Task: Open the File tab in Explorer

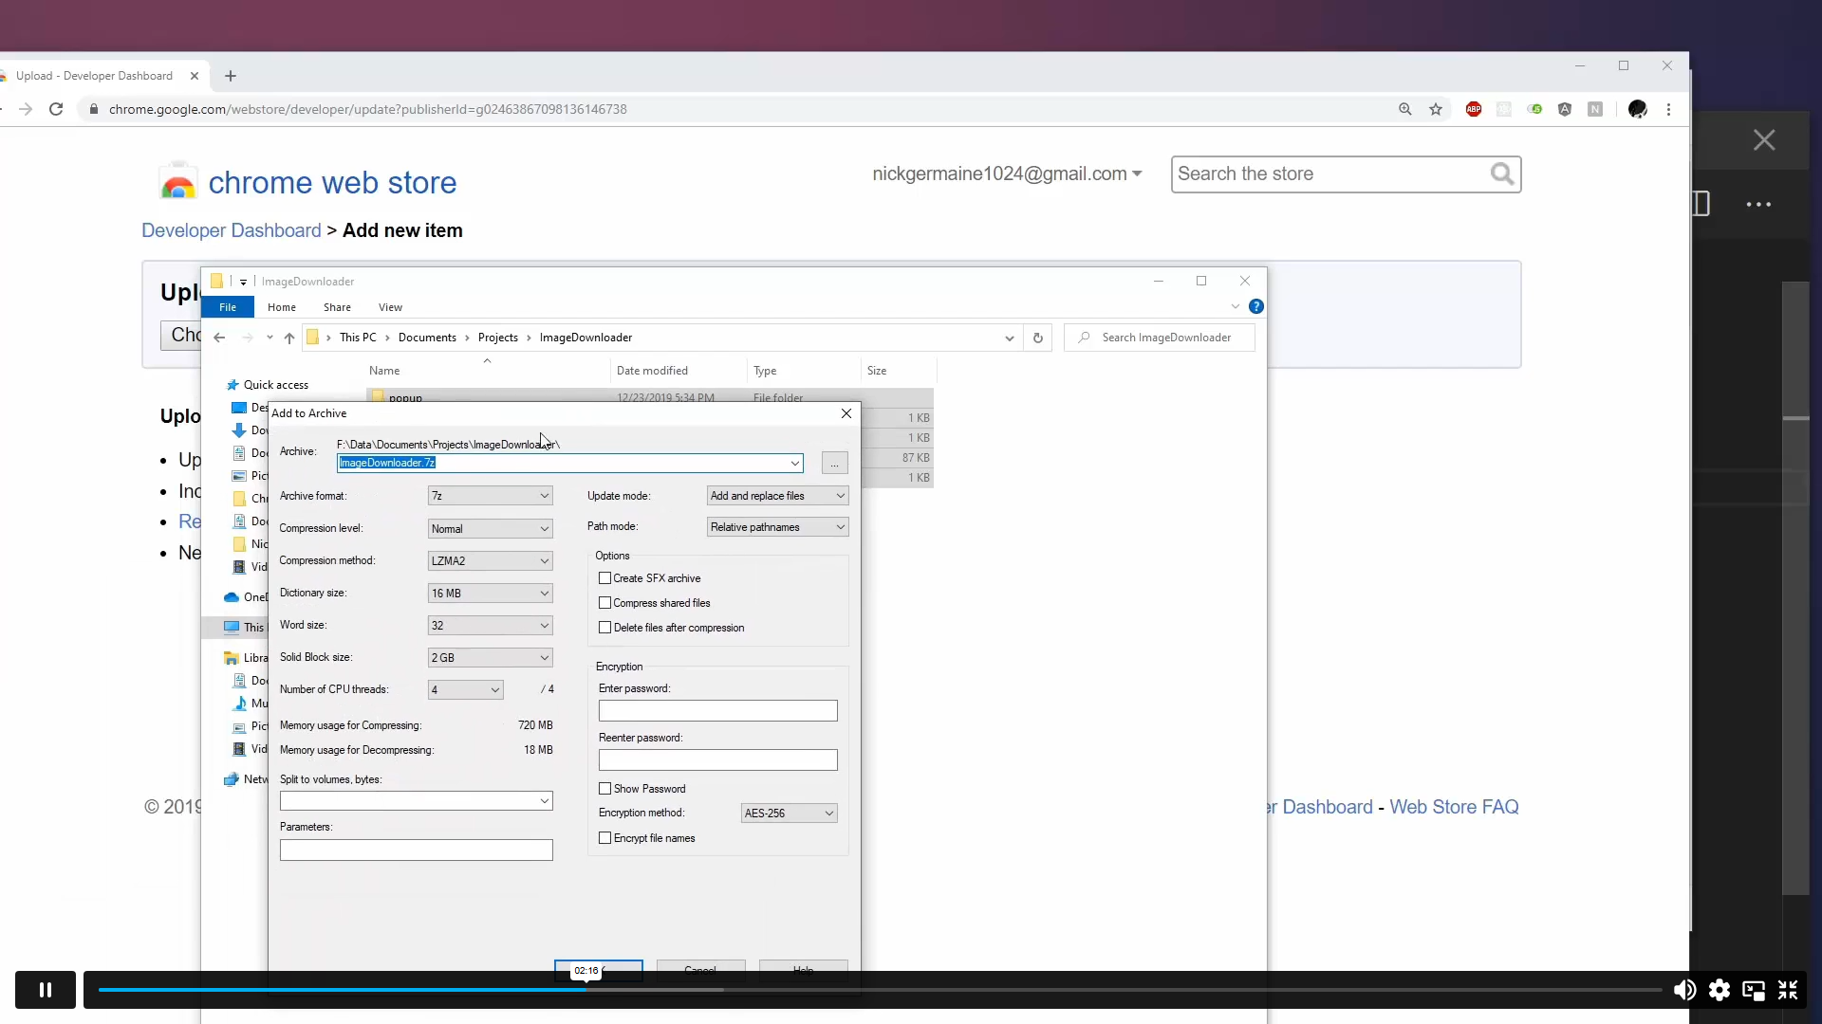Action: point(228,307)
